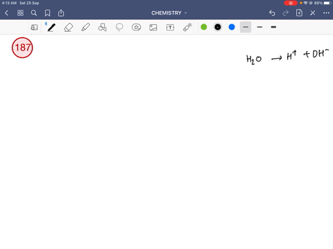Open the share/export menu
Image resolution: width=333 pixels, height=249 pixels.
[x=61, y=13]
